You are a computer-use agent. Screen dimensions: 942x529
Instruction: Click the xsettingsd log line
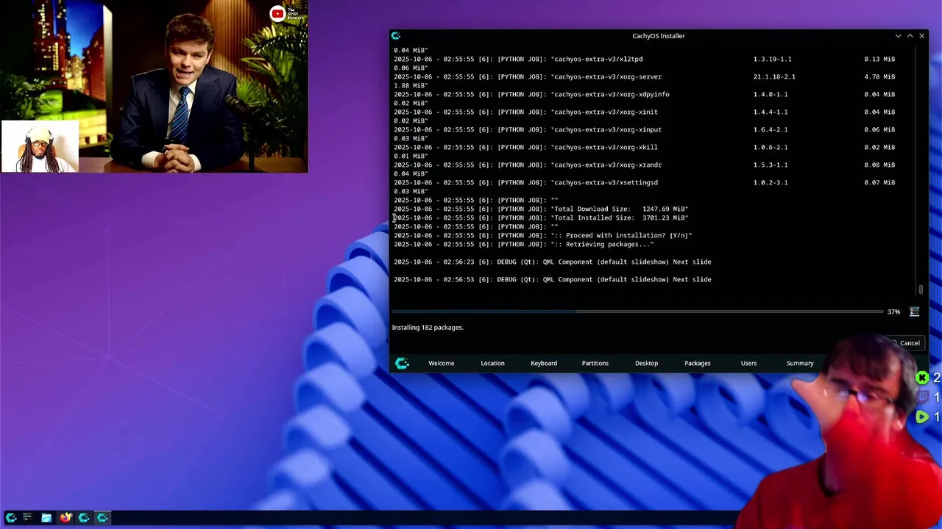644,182
